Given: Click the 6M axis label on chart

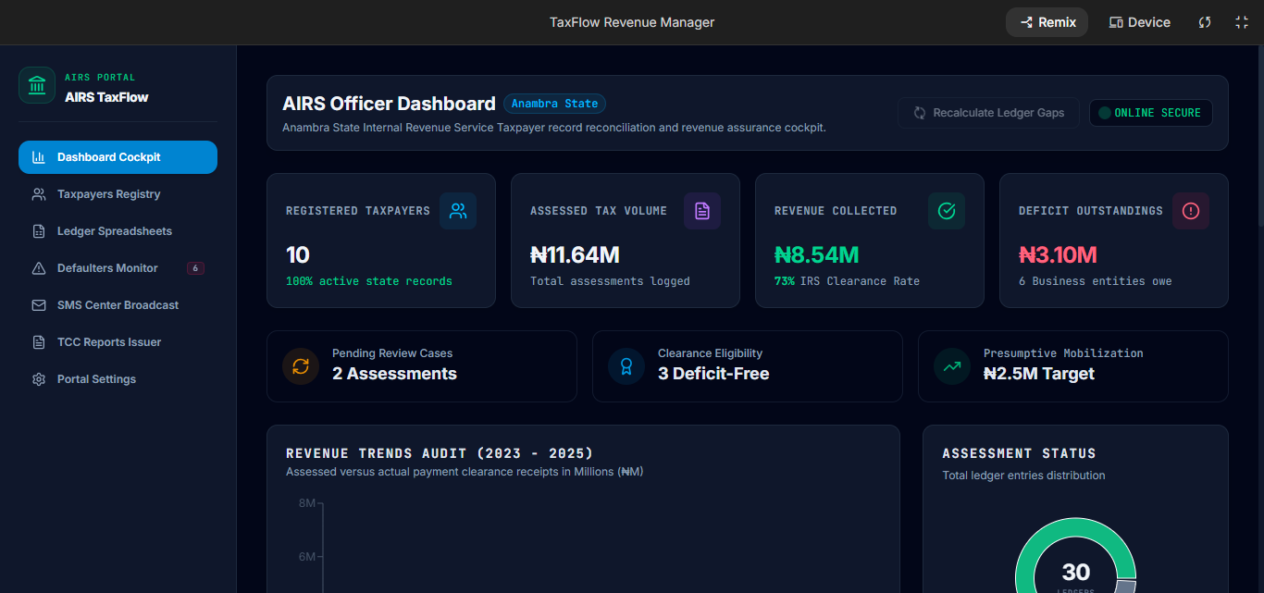Looking at the screenshot, I should 307,557.
